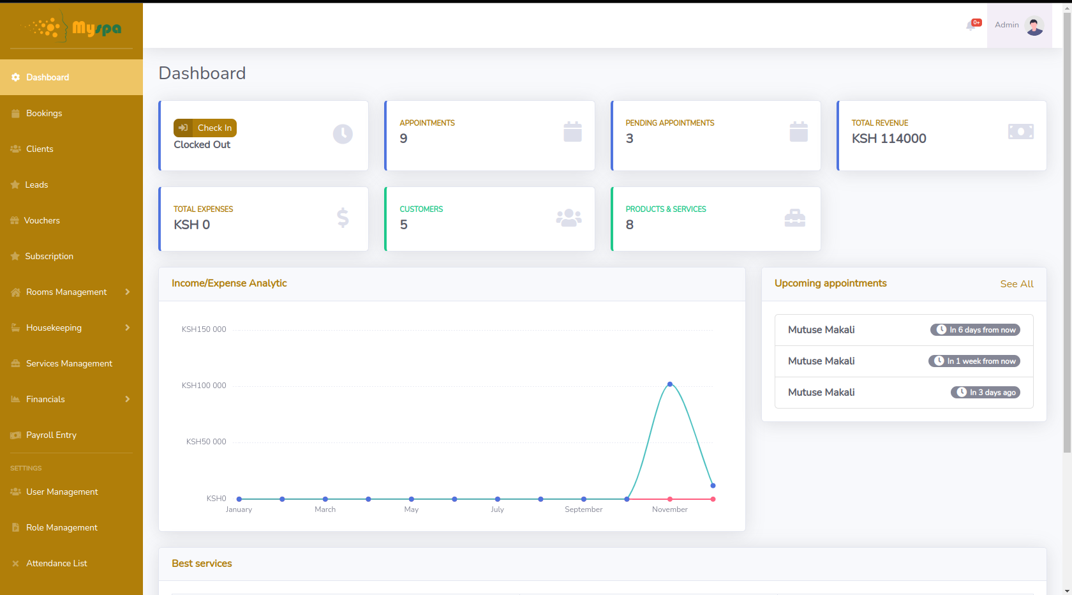Image resolution: width=1072 pixels, height=595 pixels.
Task: Click the toolbox icon in Products & Services card
Action: 794,218
